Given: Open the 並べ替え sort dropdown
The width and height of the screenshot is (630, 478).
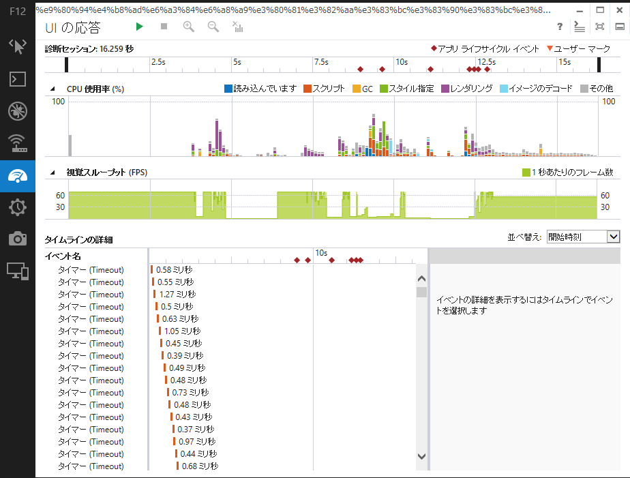Looking at the screenshot, I should pos(583,237).
